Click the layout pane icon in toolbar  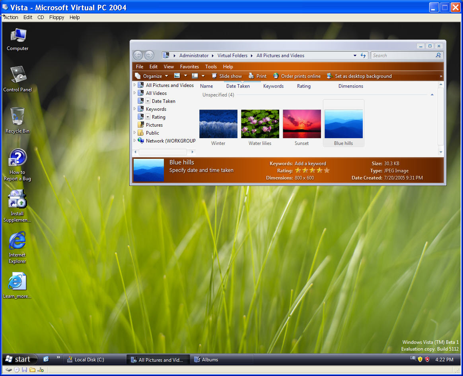195,76
